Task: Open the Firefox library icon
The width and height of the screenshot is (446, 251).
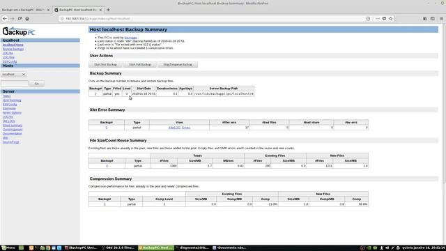Action: point(425,19)
